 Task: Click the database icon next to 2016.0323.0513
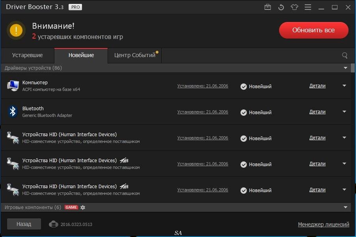pyautogui.click(x=53, y=224)
